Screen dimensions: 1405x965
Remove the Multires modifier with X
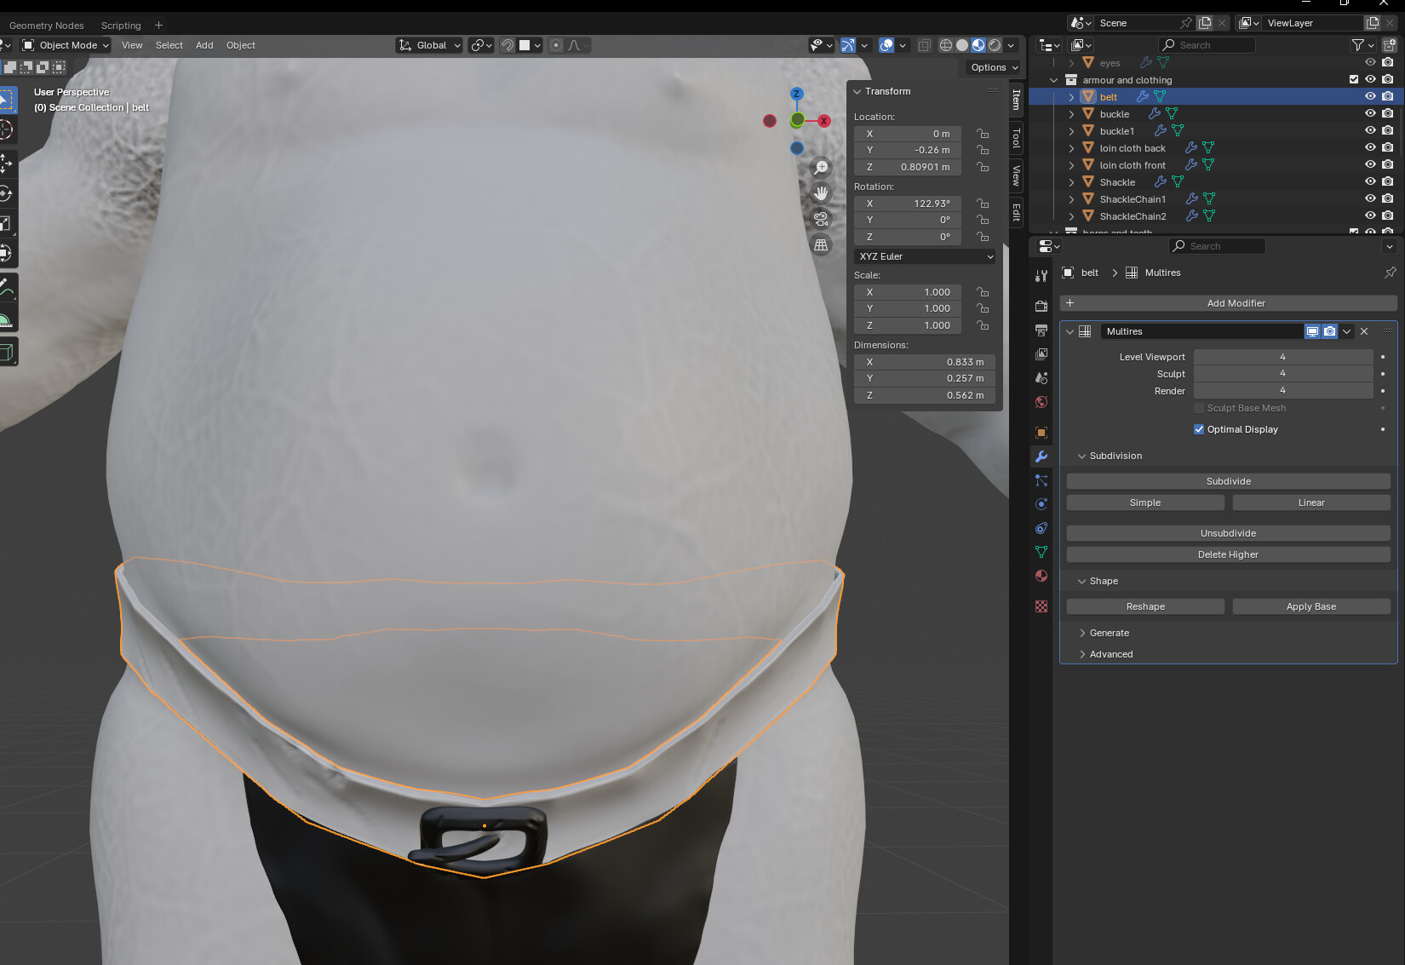[x=1364, y=331]
